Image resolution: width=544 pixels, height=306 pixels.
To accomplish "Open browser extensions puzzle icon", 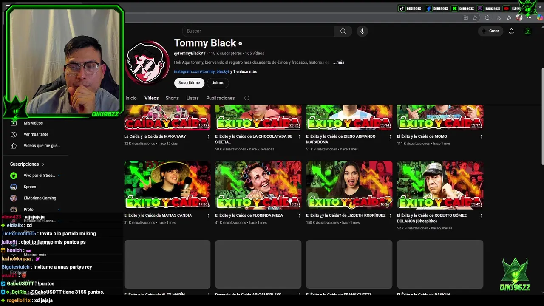I will click(487, 17).
